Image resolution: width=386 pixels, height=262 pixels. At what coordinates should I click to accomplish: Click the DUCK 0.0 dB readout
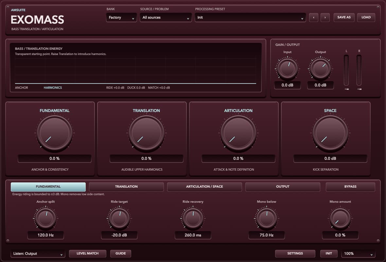136,88
